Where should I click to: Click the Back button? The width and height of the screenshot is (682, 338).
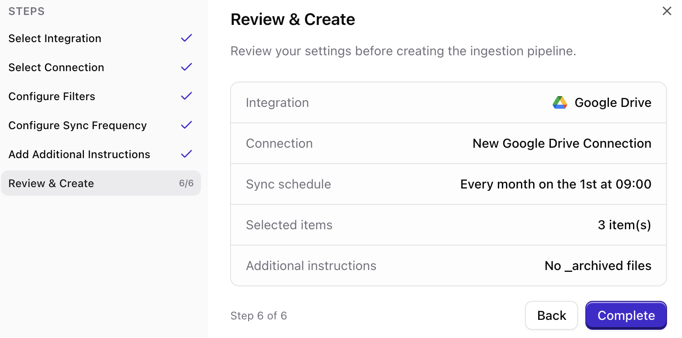(x=551, y=315)
